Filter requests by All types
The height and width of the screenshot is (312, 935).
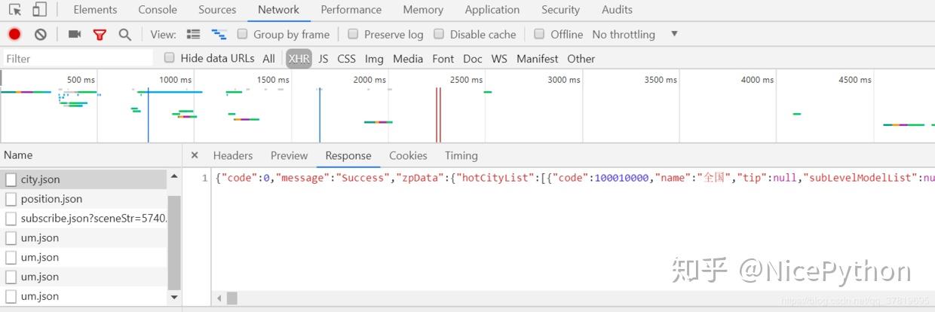(x=268, y=58)
